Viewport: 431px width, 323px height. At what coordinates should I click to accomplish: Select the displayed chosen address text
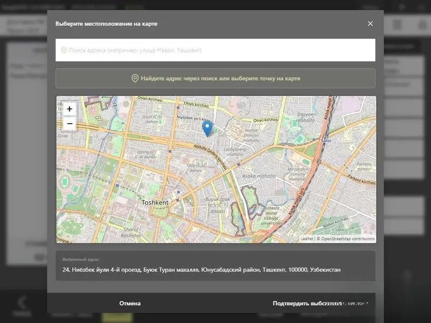201,270
